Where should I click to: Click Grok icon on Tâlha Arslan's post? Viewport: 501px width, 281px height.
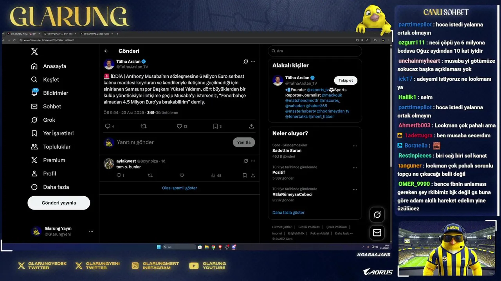pos(246,61)
